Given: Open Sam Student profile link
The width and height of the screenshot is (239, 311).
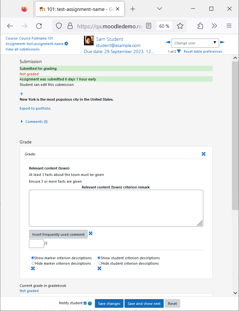Looking at the screenshot, I should coord(109,39).
